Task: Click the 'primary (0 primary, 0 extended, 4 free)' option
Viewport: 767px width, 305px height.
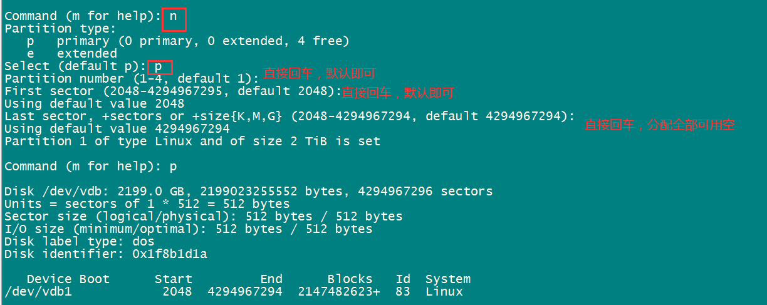Action: 203,41
